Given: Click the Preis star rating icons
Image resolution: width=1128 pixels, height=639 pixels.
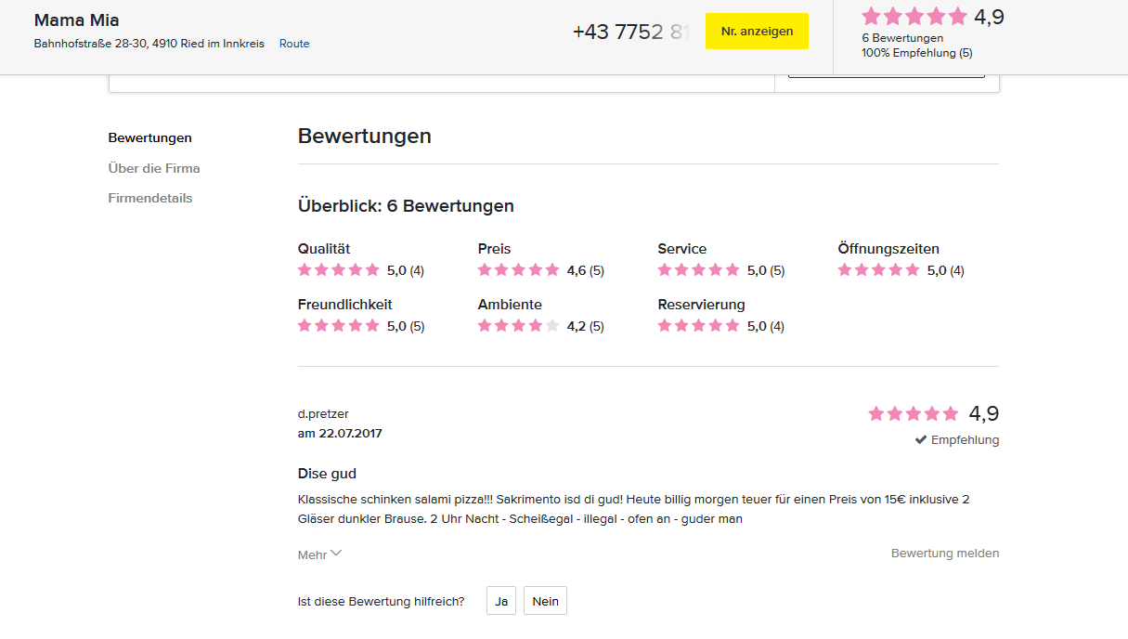Looking at the screenshot, I should [519, 270].
